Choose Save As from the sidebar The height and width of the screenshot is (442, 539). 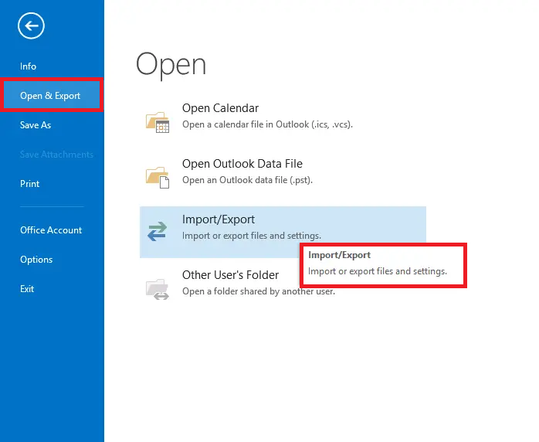coord(36,125)
